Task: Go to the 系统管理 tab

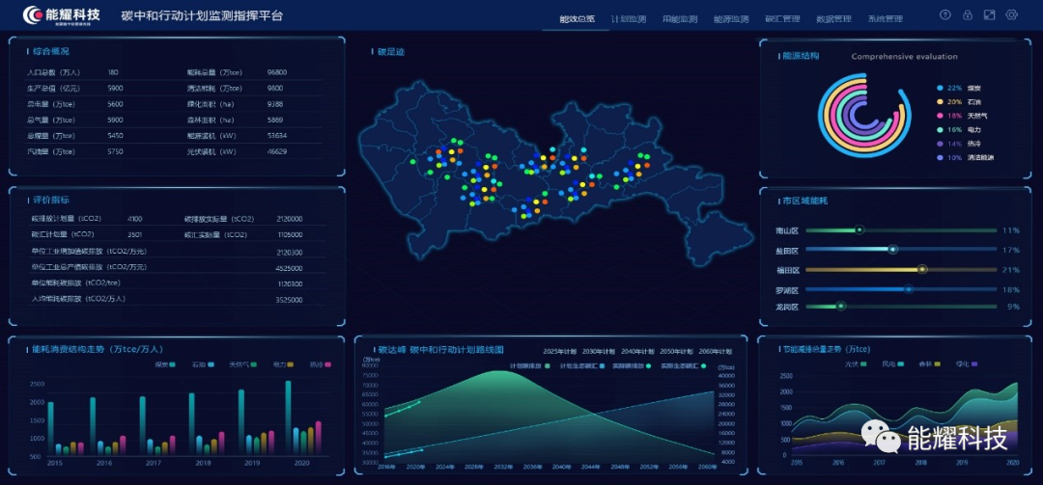Action: click(885, 19)
